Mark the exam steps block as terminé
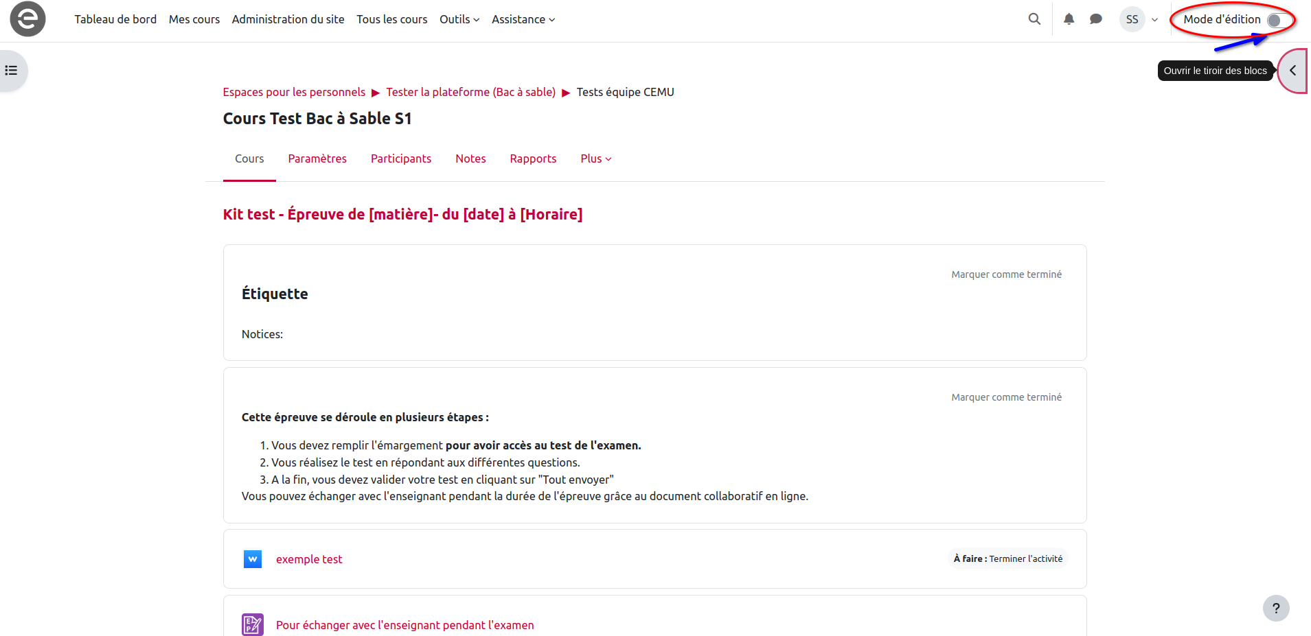The width and height of the screenshot is (1311, 636). tap(1006, 397)
